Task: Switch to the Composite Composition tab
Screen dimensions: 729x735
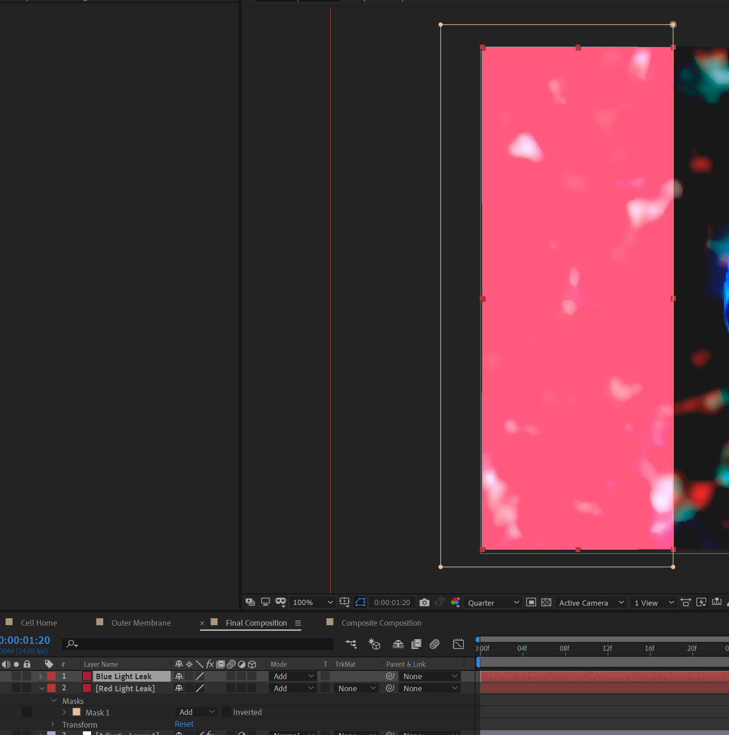Action: click(381, 623)
